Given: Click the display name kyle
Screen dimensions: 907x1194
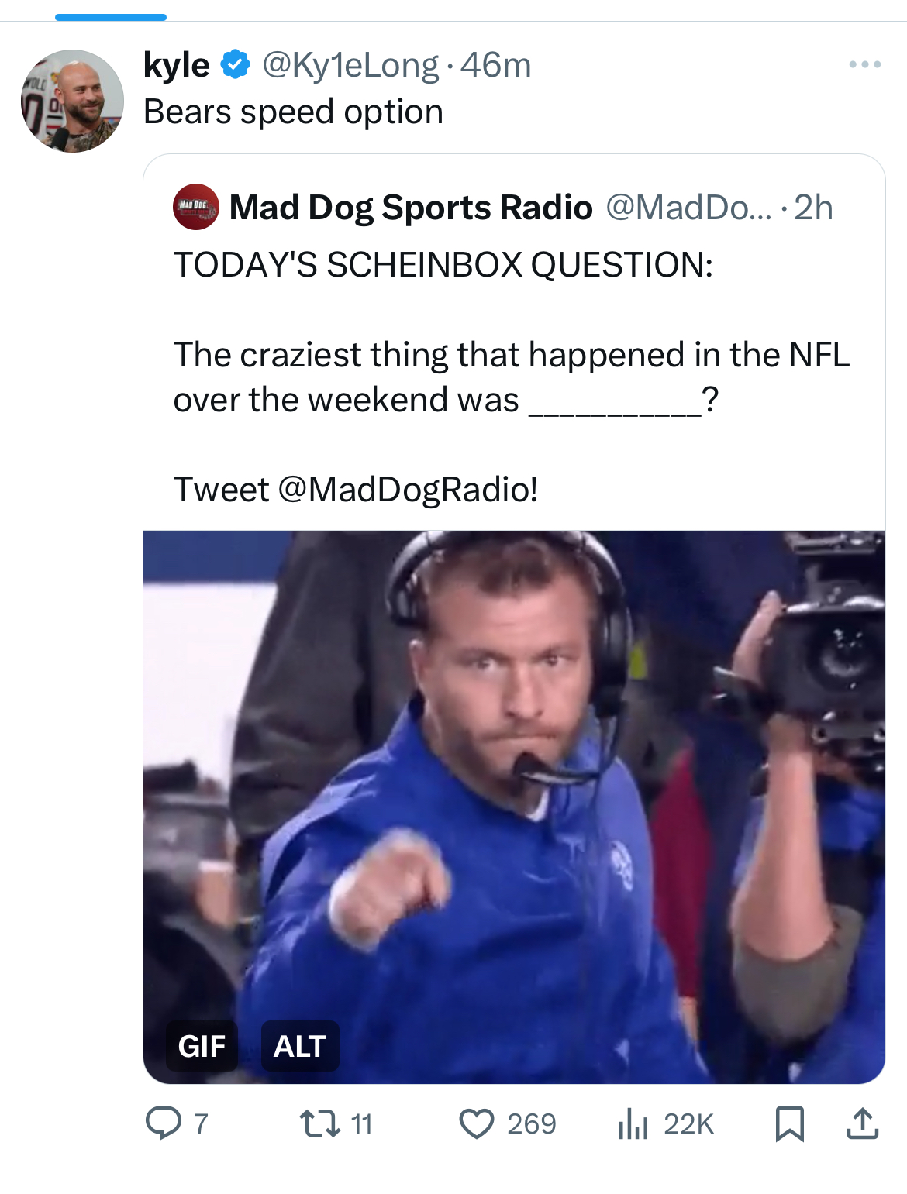Looking at the screenshot, I should 177,65.
